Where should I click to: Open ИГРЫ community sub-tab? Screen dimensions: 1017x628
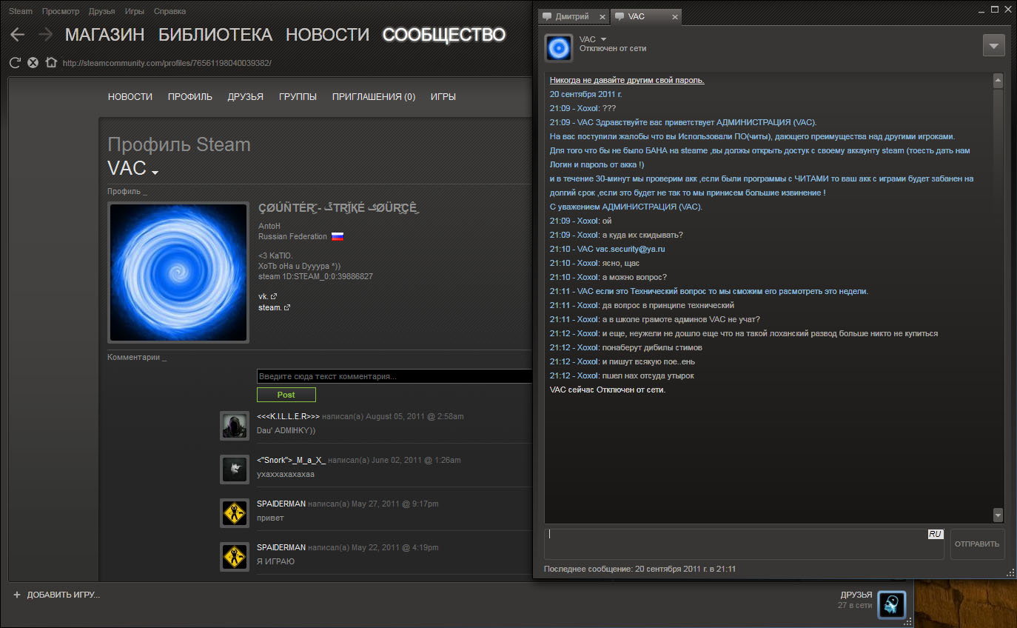point(443,97)
